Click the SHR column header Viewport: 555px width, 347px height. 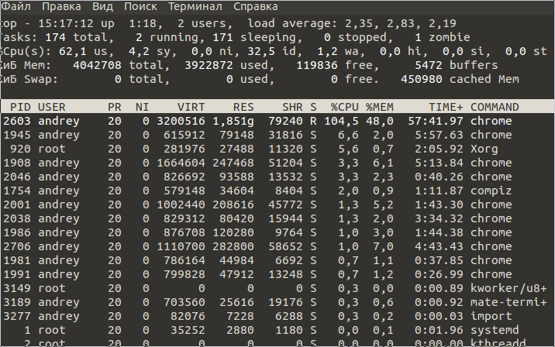click(x=292, y=107)
